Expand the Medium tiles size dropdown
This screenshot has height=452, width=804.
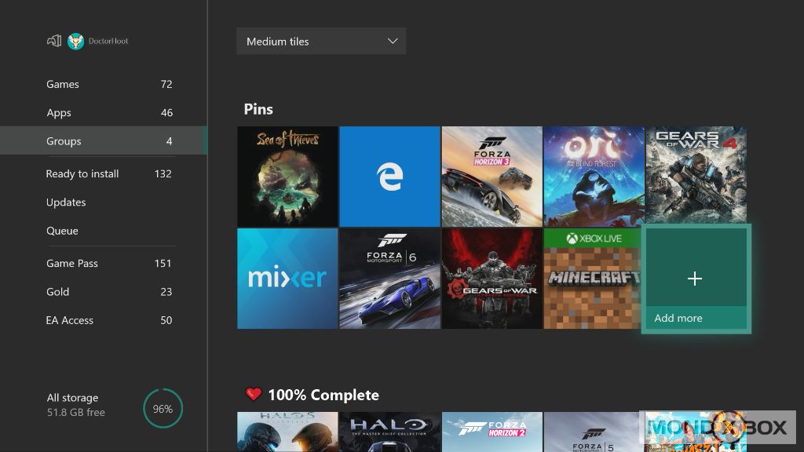pyautogui.click(x=320, y=42)
